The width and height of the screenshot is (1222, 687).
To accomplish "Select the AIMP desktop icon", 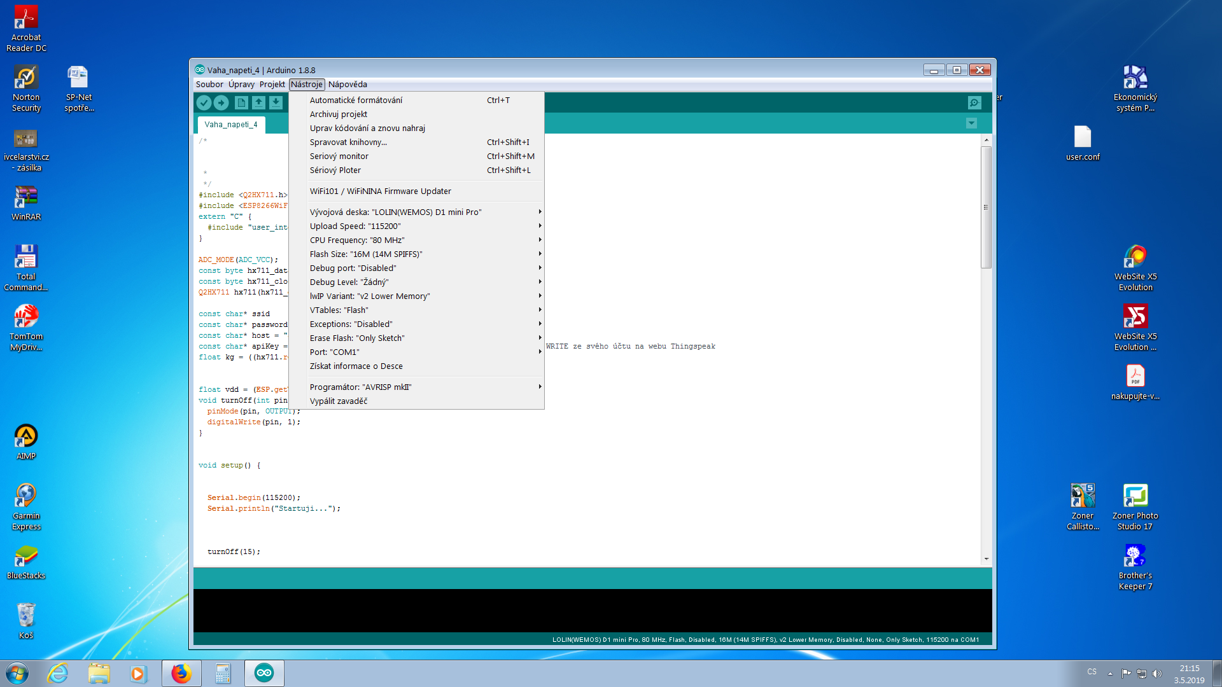I will [x=26, y=442].
